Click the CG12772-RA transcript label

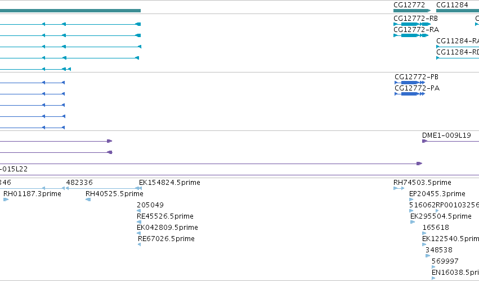pos(417,30)
